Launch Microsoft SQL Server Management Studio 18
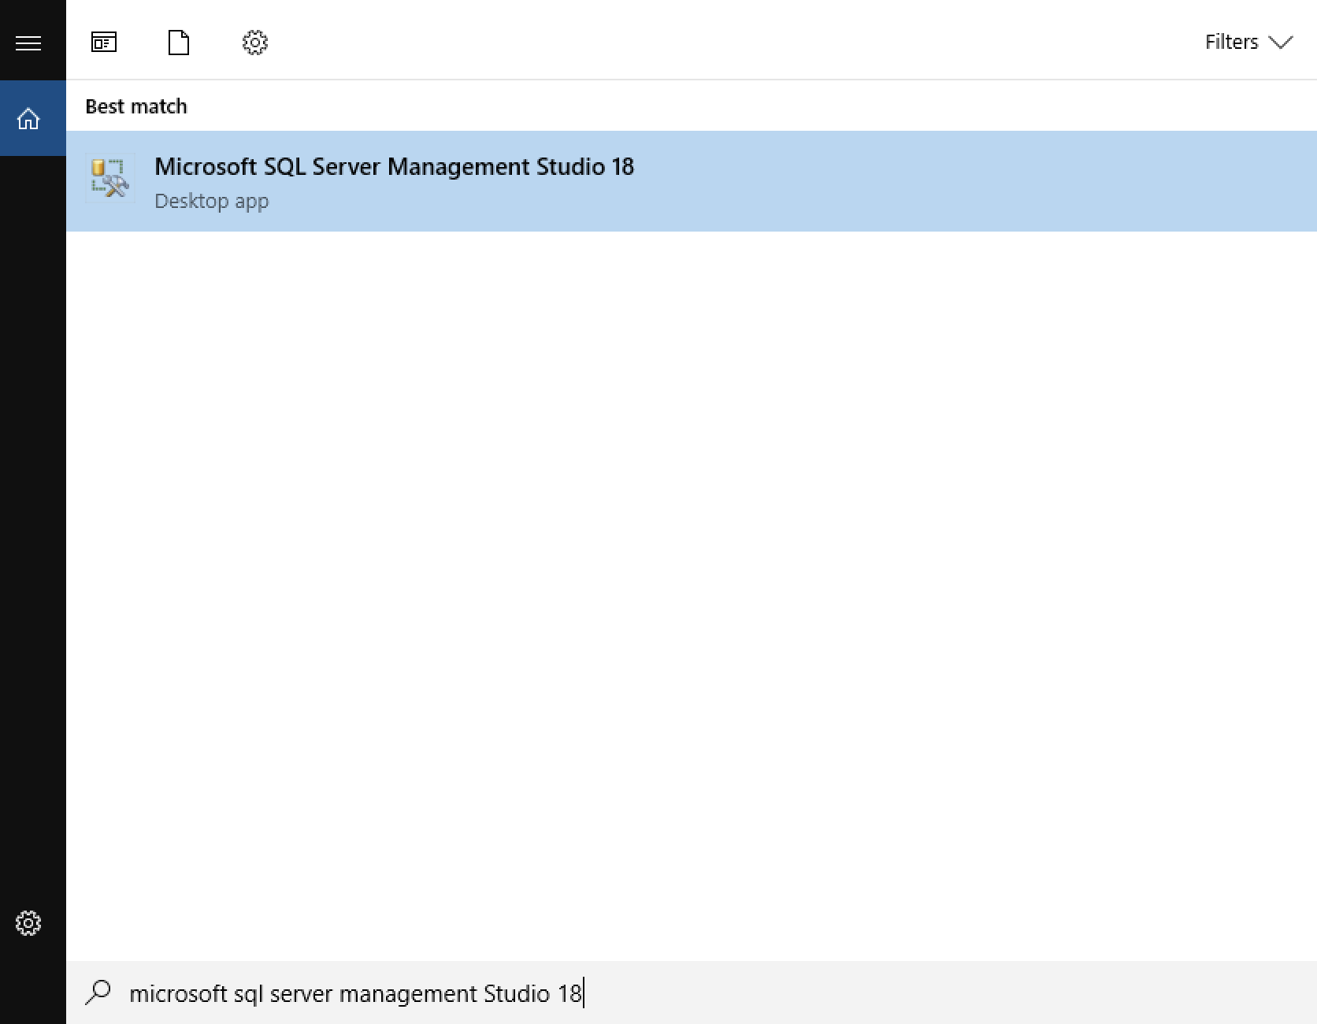1317x1024 pixels. pyautogui.click(x=394, y=167)
